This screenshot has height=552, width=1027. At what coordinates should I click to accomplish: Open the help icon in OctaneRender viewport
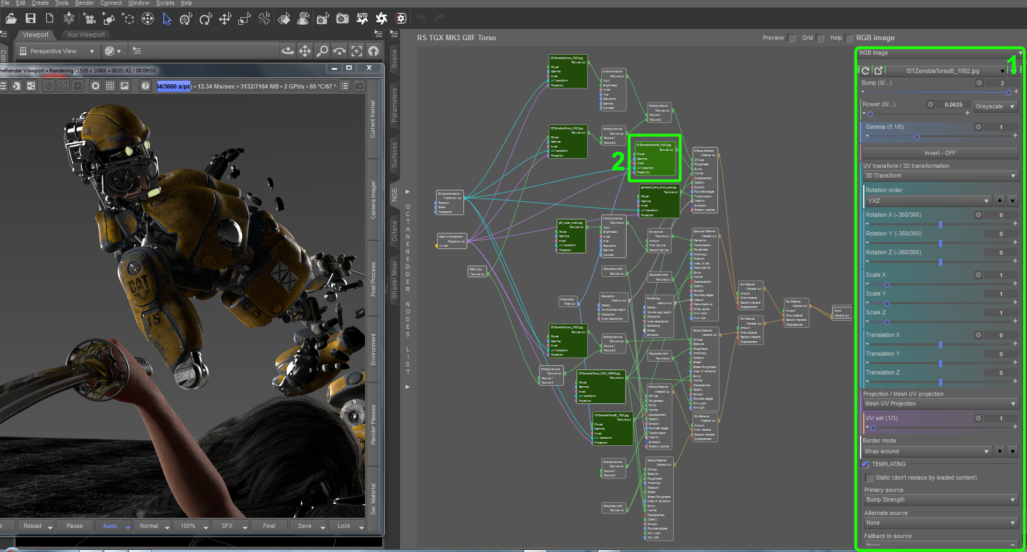(x=145, y=86)
